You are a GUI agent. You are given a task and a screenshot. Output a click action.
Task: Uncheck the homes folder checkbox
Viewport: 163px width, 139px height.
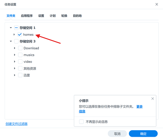20,35
